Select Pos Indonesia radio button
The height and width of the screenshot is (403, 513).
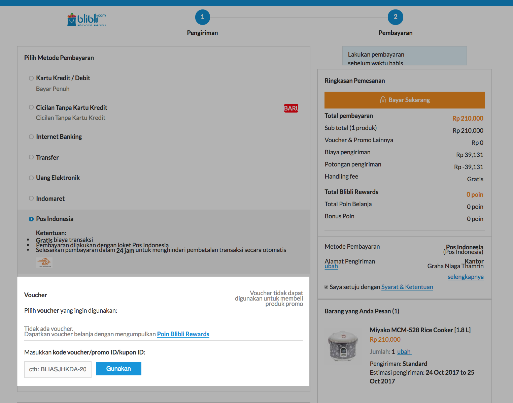(31, 219)
